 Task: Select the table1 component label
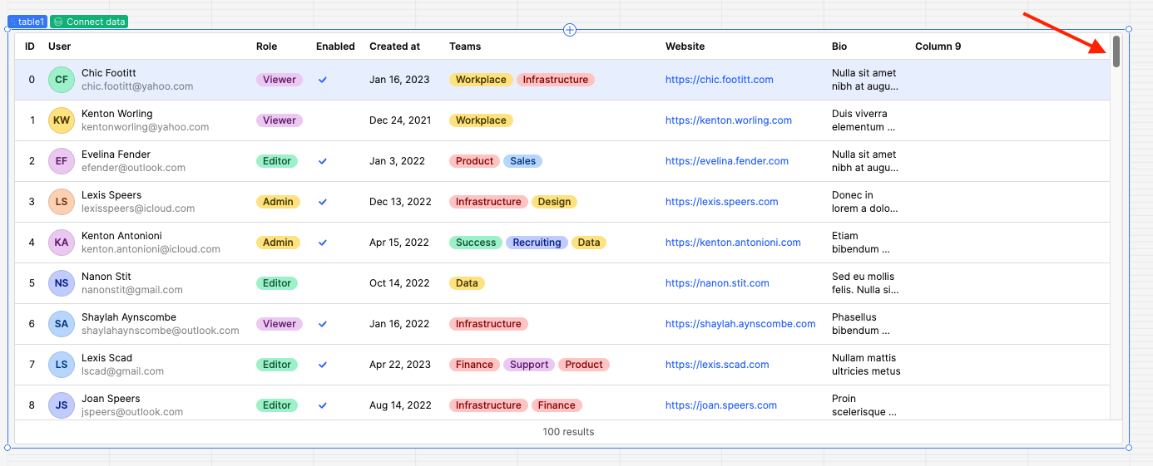(27, 22)
